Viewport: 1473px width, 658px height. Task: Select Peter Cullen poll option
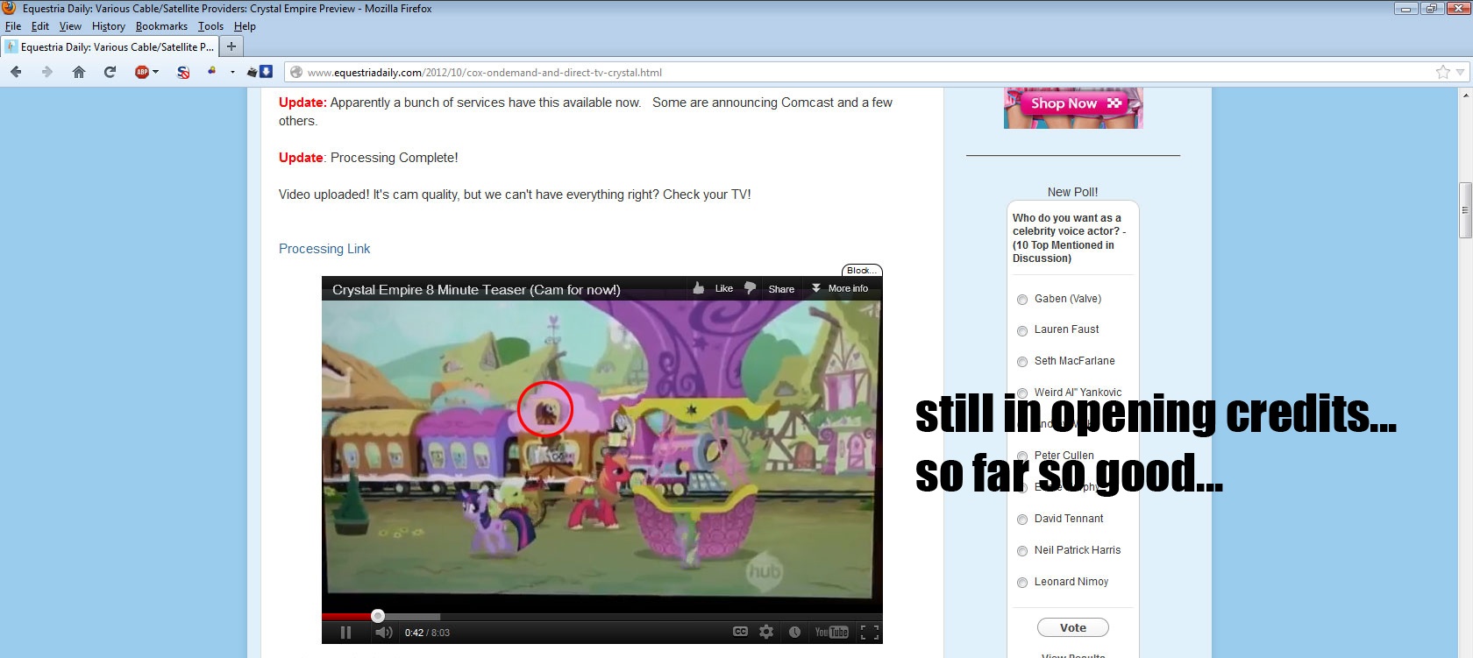pyautogui.click(x=1022, y=456)
